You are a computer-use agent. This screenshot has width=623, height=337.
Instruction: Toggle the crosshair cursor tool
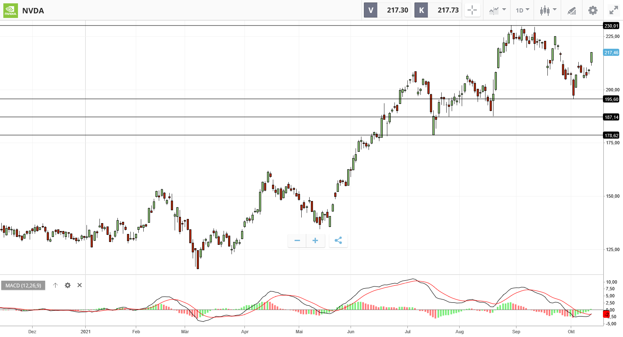pos(473,10)
